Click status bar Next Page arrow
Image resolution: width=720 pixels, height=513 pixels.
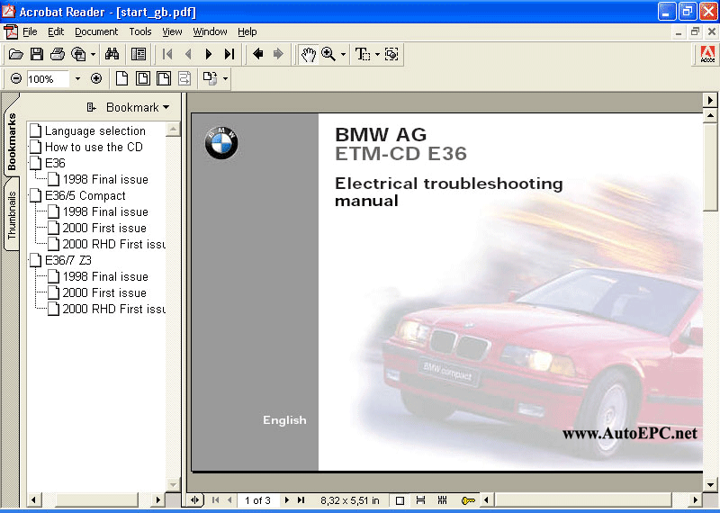[x=287, y=500]
